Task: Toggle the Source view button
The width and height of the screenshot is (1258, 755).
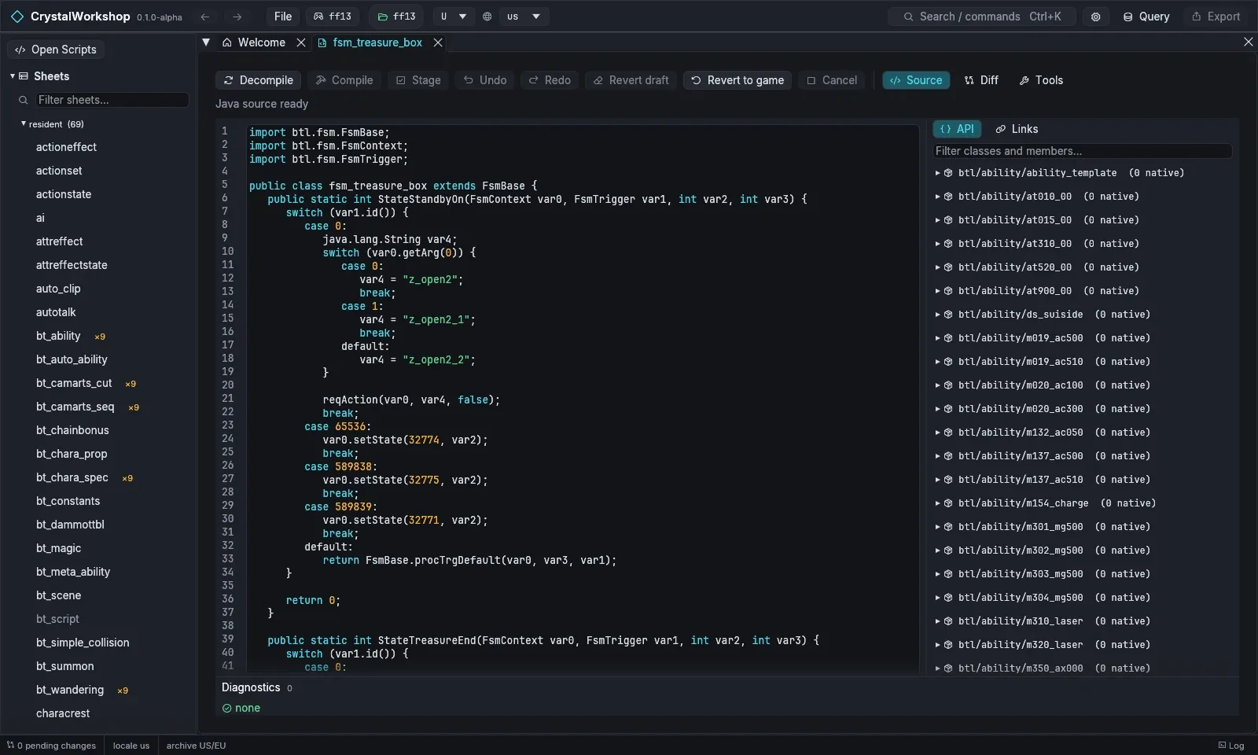Action: [x=916, y=80]
